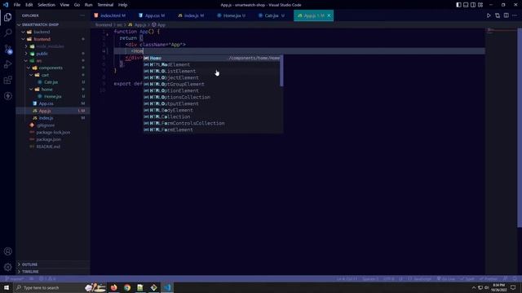Open the Run and Debug view
The image size is (522, 293).
tap(7, 64)
